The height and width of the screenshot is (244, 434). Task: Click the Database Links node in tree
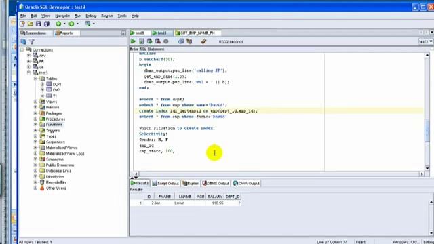[58, 171]
